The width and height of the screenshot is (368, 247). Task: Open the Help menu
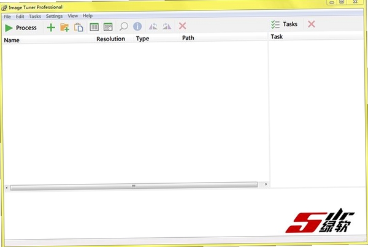click(x=88, y=16)
